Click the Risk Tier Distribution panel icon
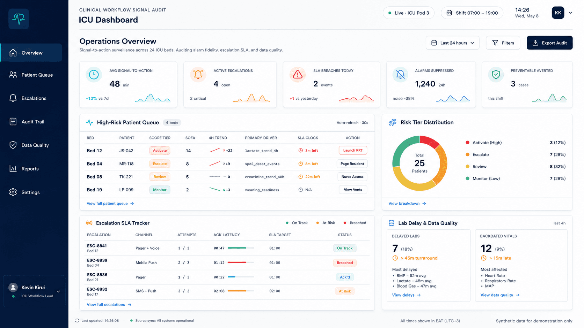This screenshot has height=328, width=584. (x=393, y=122)
